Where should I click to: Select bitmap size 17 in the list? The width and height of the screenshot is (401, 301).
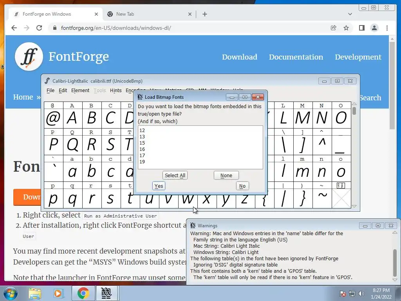(200, 155)
